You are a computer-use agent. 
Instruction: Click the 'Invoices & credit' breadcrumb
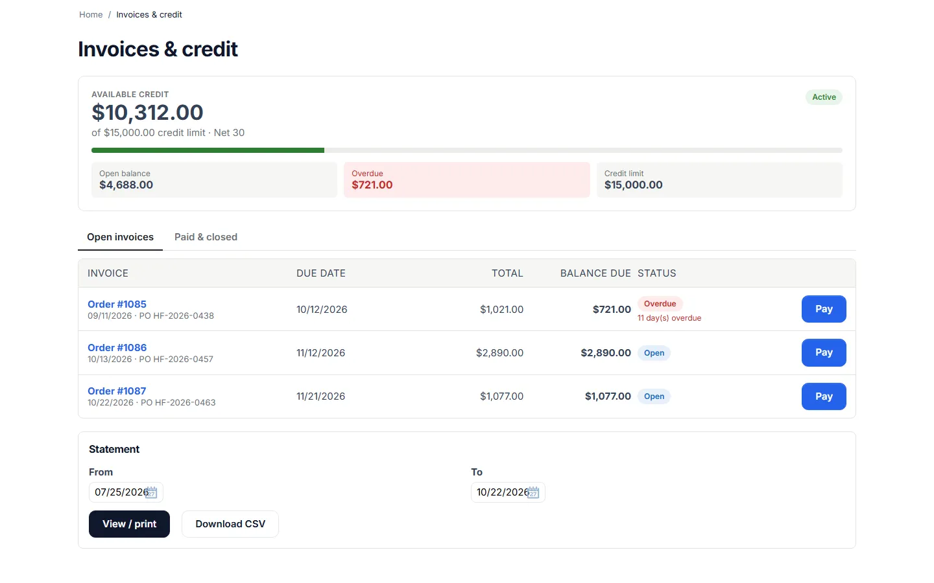click(149, 14)
